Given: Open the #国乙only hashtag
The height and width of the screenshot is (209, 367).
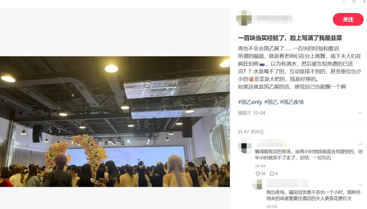Looking at the screenshot, I should coord(250,102).
